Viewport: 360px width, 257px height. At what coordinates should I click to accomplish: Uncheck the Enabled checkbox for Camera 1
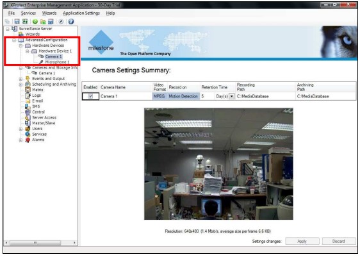pyautogui.click(x=91, y=96)
